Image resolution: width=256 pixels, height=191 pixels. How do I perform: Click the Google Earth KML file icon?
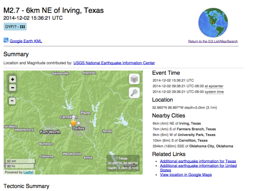click(6, 40)
